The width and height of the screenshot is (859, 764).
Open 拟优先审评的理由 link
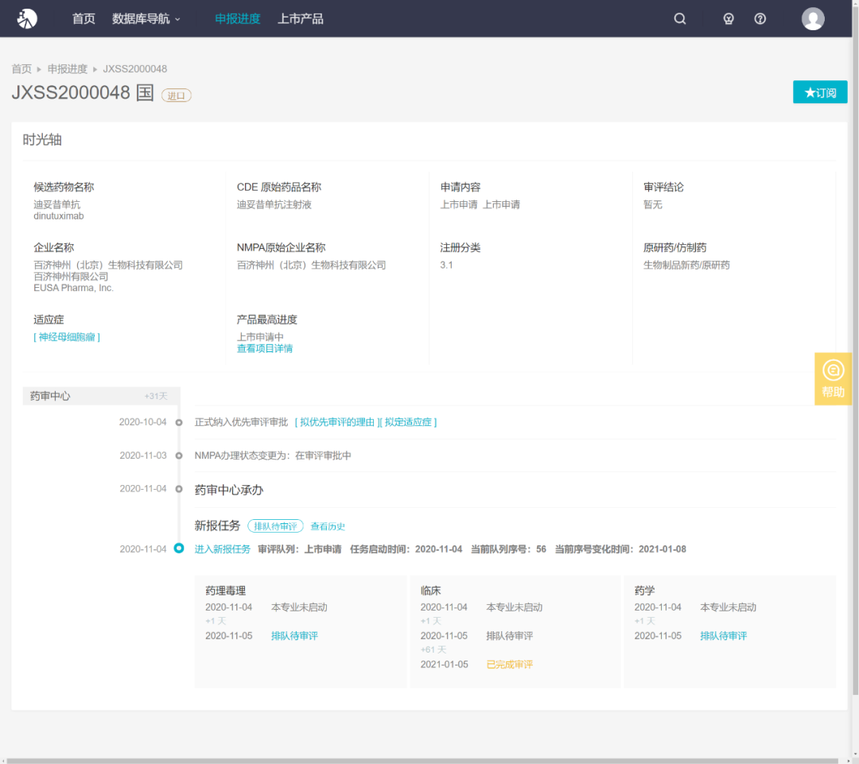[337, 422]
